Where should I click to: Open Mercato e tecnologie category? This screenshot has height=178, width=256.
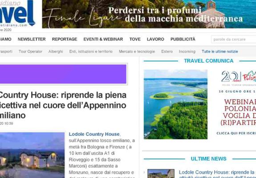pyautogui.click(x=137, y=52)
